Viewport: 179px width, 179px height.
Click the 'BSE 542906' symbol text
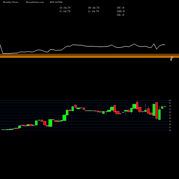coord(56,2)
